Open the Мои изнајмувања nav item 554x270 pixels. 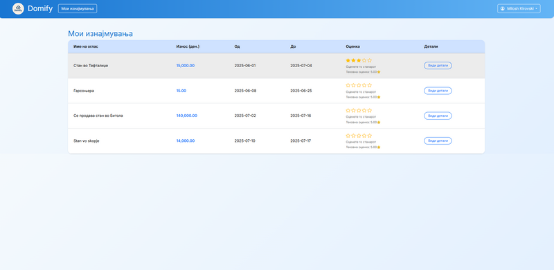78,8
